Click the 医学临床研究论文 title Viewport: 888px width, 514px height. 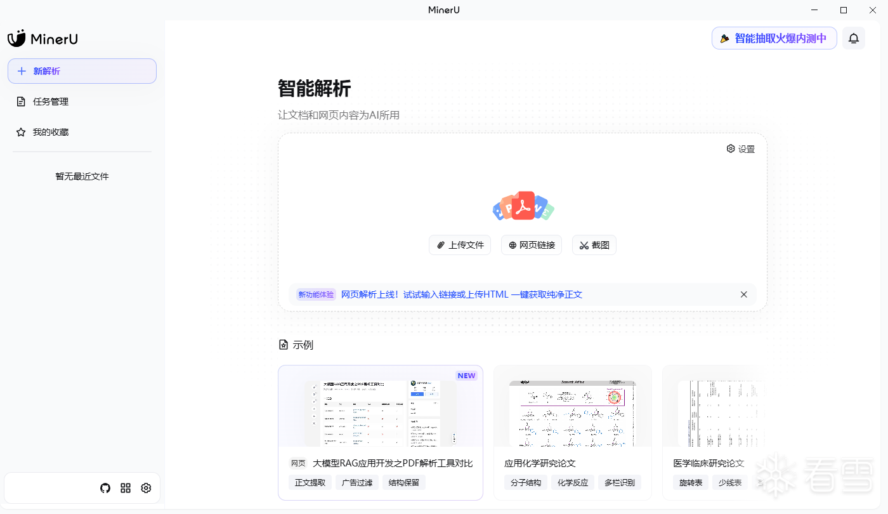point(708,463)
